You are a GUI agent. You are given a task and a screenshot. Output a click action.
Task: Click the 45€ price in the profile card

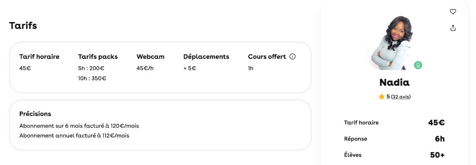click(436, 122)
